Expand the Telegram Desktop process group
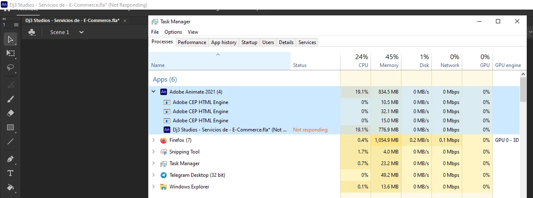Screen dimensions: 533x198 click(x=154, y=175)
